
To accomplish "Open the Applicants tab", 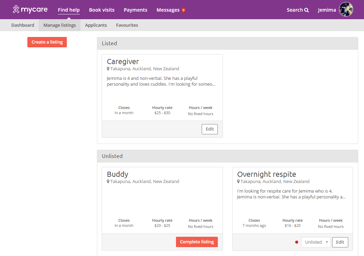I will 96,25.
